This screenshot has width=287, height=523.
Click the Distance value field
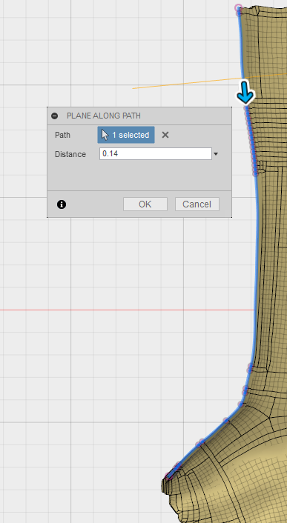156,154
